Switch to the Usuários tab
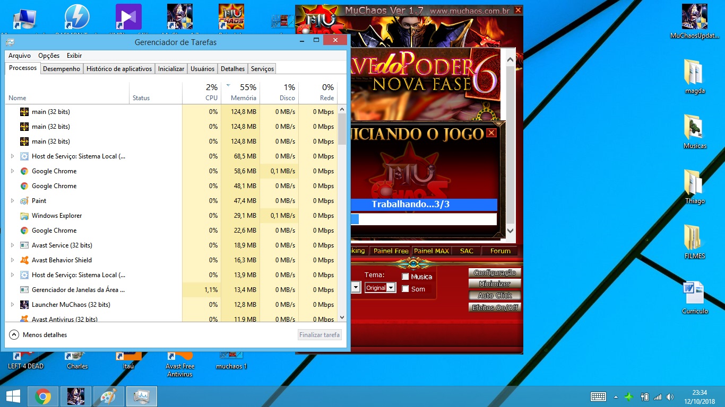The width and height of the screenshot is (725, 407). point(203,69)
